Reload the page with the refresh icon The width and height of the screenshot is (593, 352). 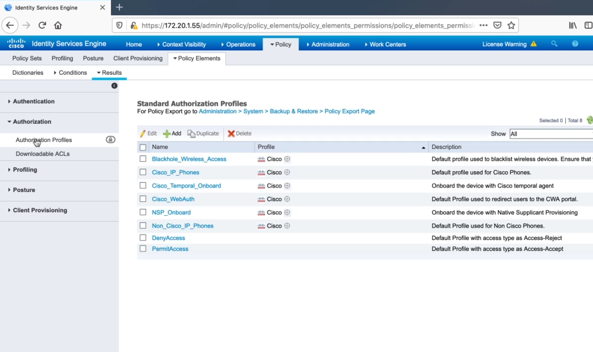pos(42,25)
